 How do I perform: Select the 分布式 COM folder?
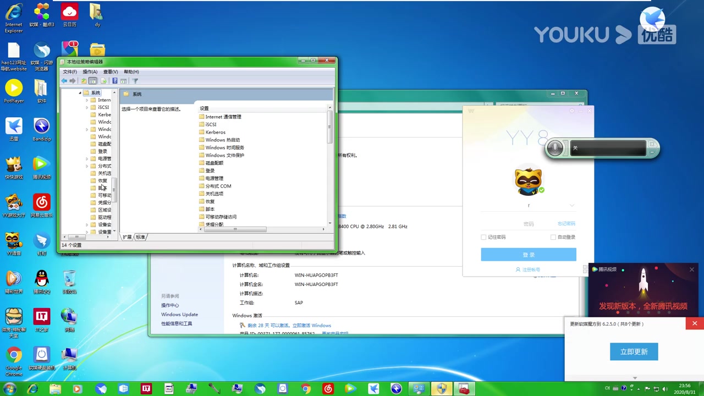(215, 186)
